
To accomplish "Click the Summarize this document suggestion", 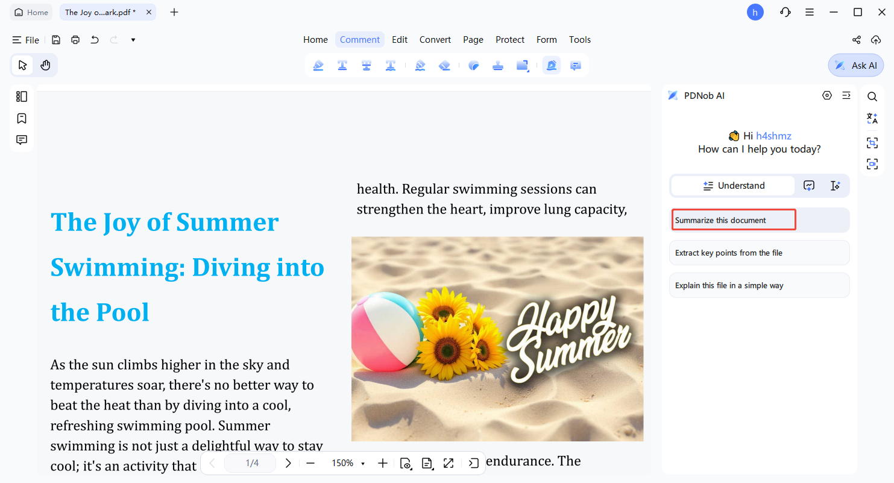I will [x=733, y=219].
